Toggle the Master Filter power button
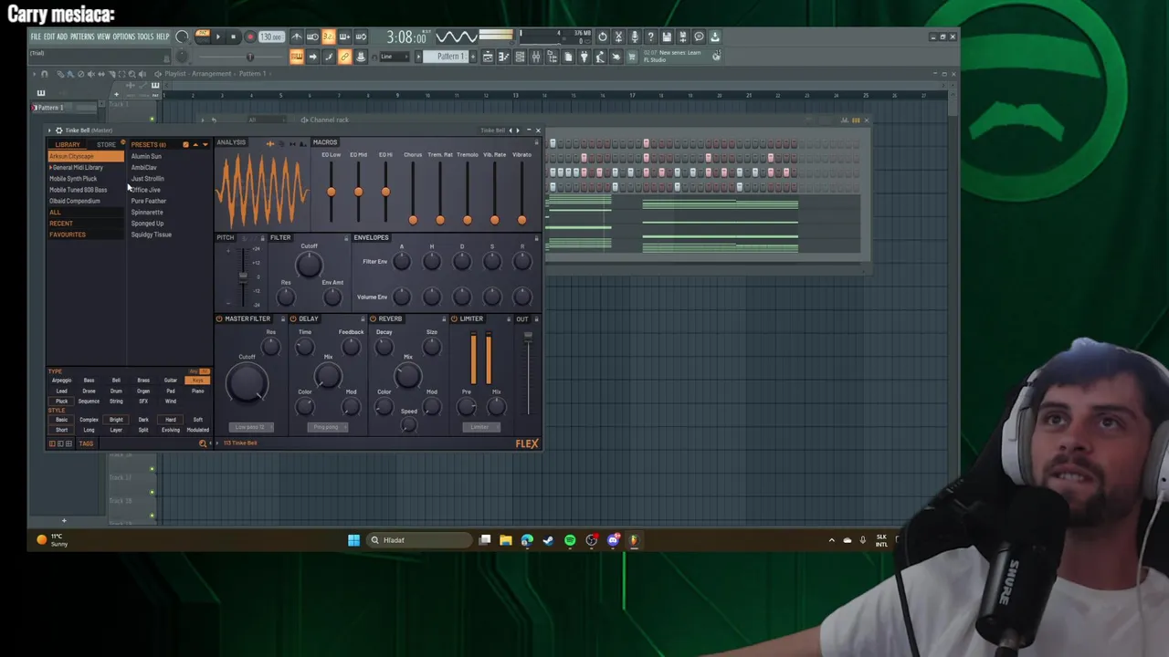The image size is (1169, 657). (x=219, y=319)
